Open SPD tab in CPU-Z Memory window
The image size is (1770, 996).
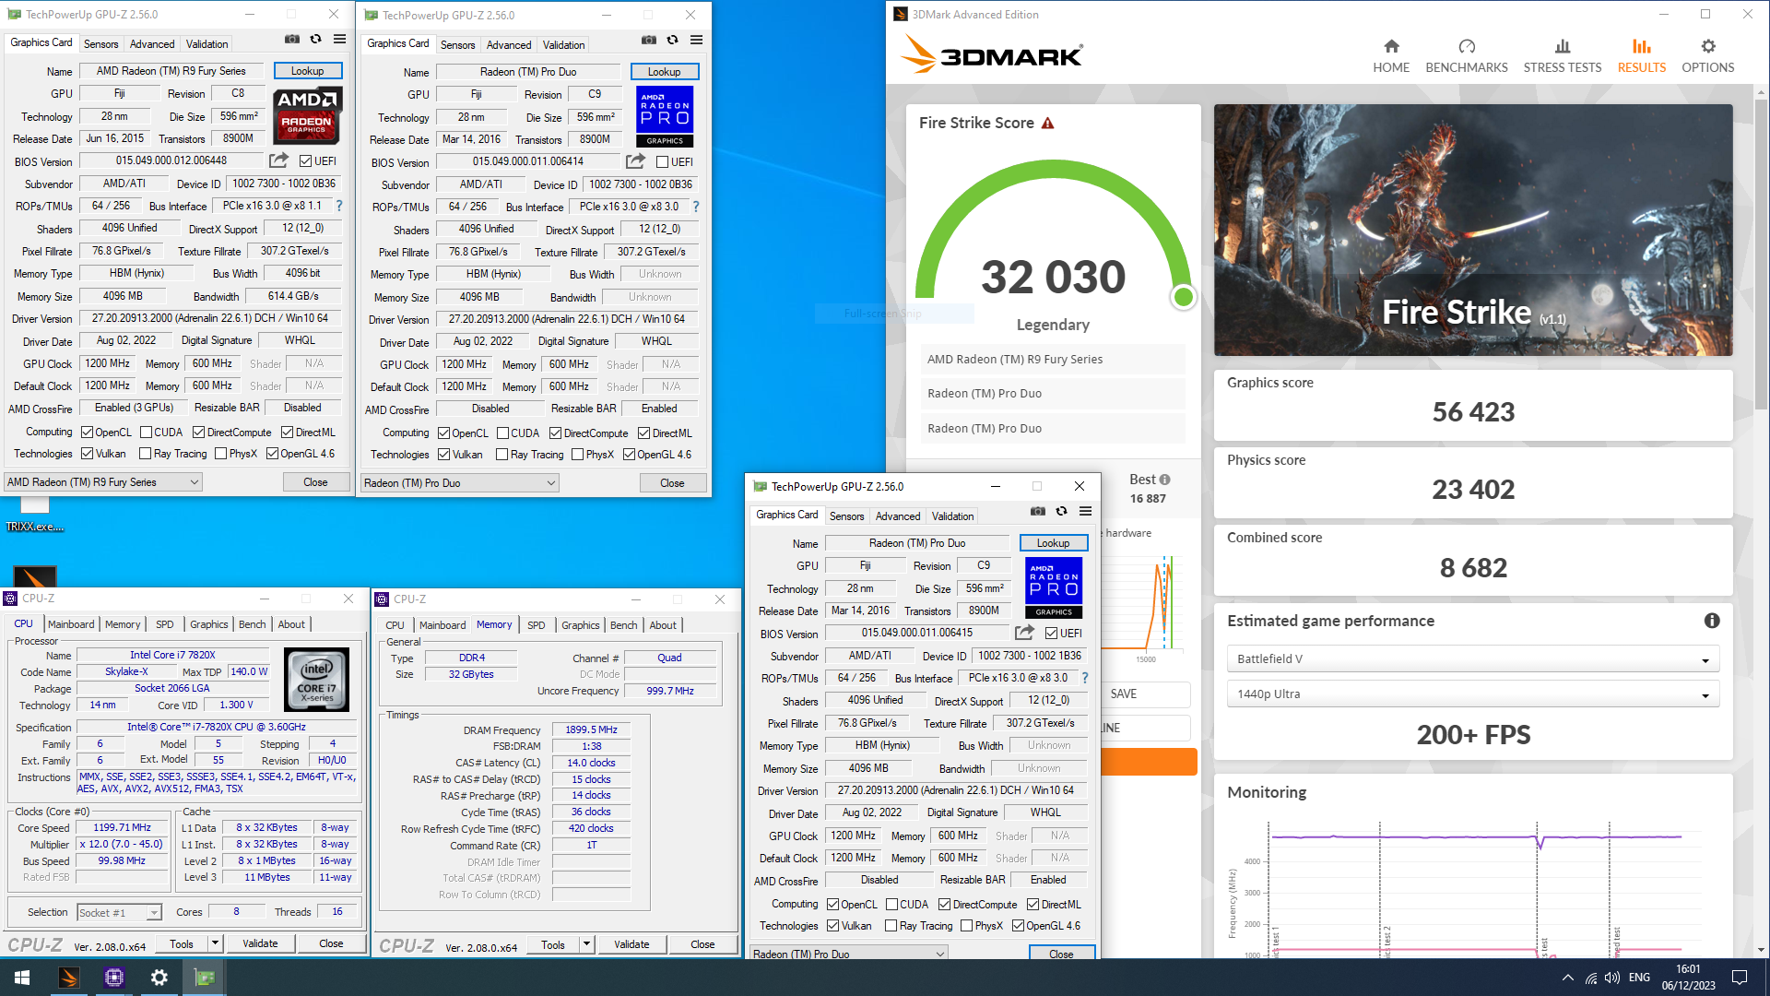537,625
